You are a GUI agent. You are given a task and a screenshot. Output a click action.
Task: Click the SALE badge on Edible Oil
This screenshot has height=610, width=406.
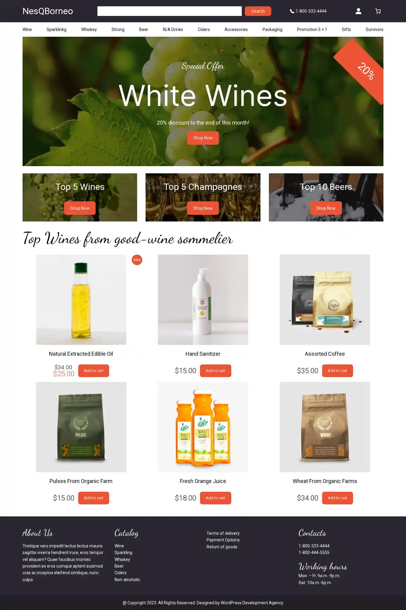(x=137, y=260)
